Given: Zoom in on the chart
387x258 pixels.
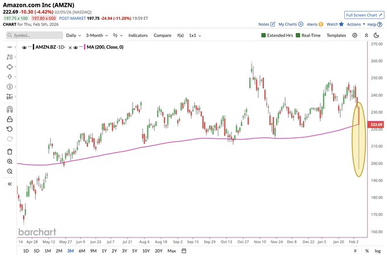Looking at the screenshot, I should click(10, 162).
